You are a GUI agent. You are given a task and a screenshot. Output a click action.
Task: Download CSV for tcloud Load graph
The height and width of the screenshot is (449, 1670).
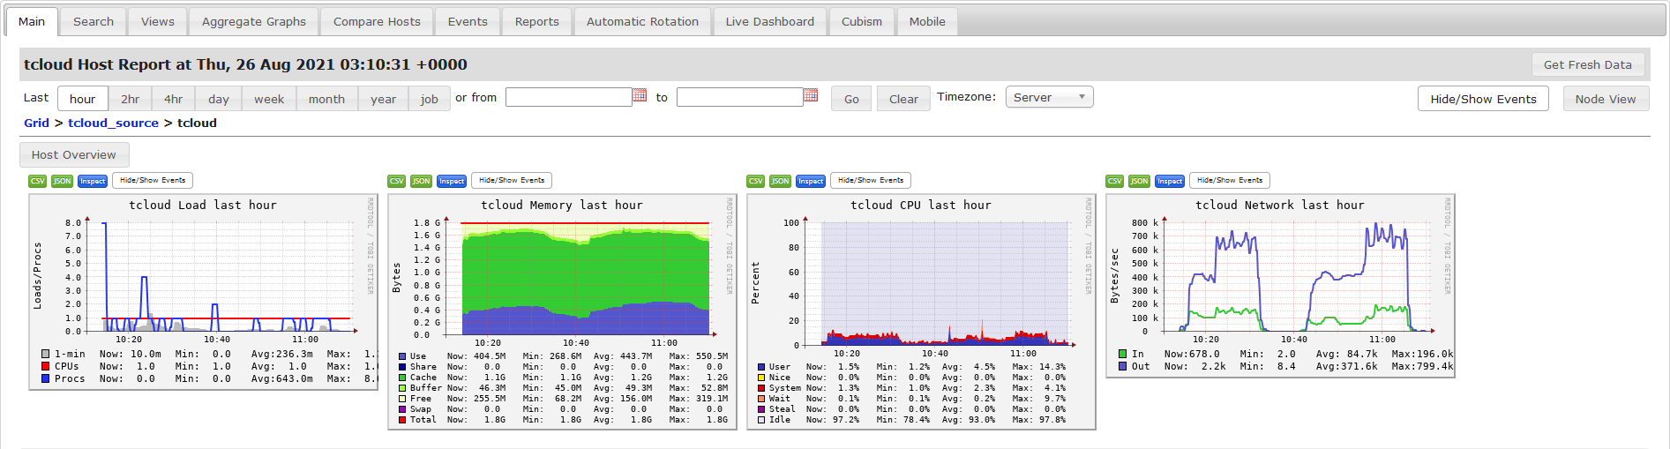coord(37,181)
